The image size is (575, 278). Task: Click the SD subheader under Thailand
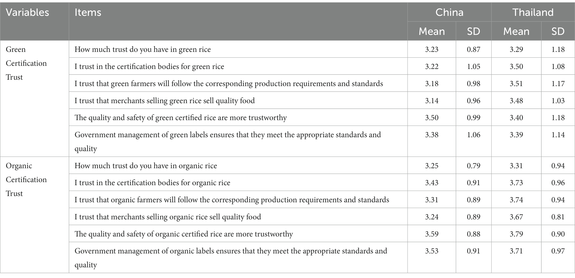[x=558, y=31]
